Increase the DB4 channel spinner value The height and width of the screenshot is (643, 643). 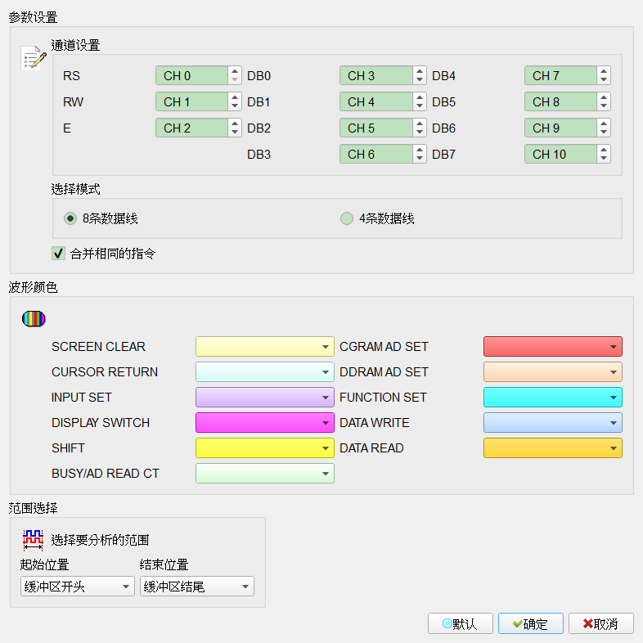click(x=603, y=71)
